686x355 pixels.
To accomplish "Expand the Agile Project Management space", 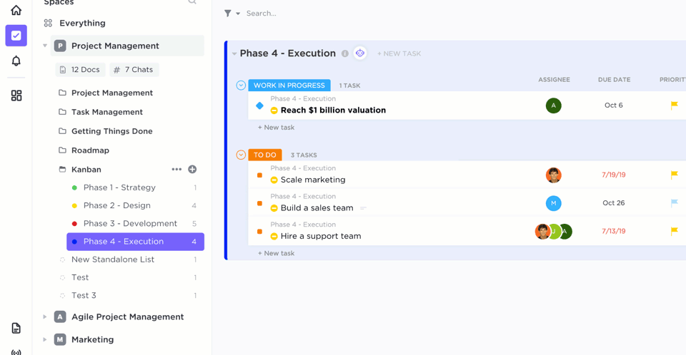I will 45,317.
